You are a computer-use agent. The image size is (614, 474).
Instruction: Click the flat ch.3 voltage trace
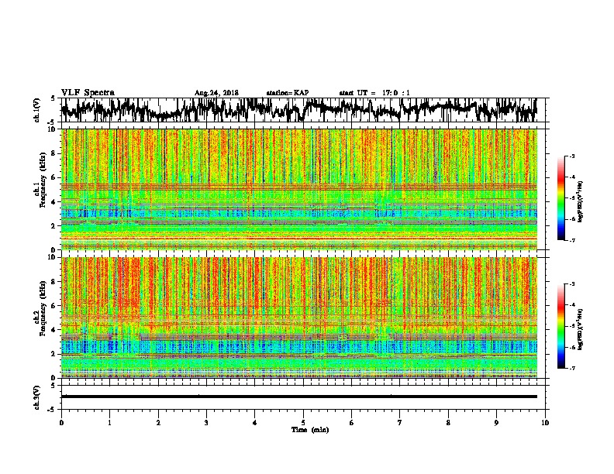pos(299,397)
